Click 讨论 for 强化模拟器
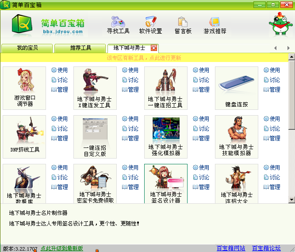This screenshot has height=252, width=295. 201,128
